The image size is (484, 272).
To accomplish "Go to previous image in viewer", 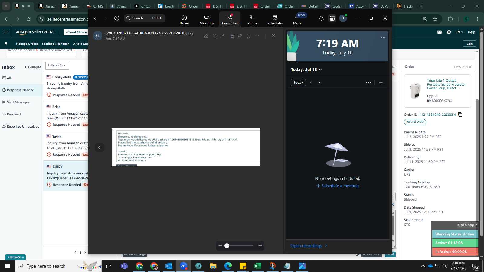I will (99, 147).
